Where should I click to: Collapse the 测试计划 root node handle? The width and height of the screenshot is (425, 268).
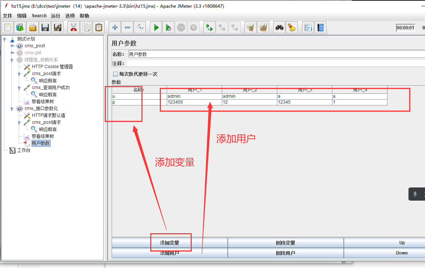5,39
